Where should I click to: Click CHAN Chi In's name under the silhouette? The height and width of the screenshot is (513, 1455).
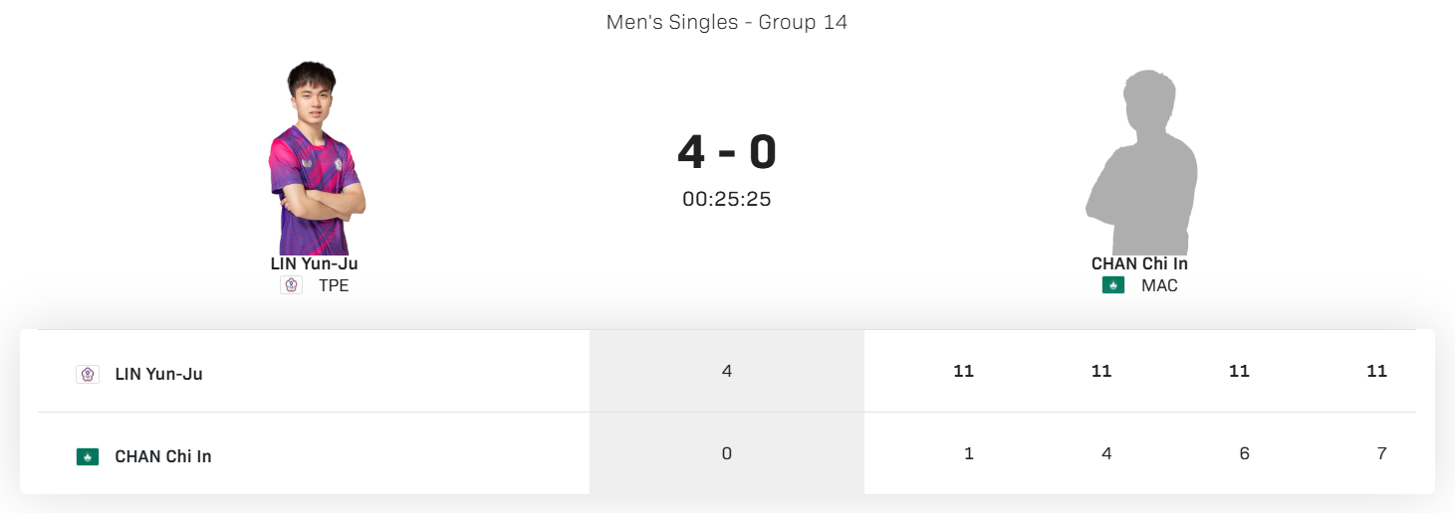[1139, 263]
